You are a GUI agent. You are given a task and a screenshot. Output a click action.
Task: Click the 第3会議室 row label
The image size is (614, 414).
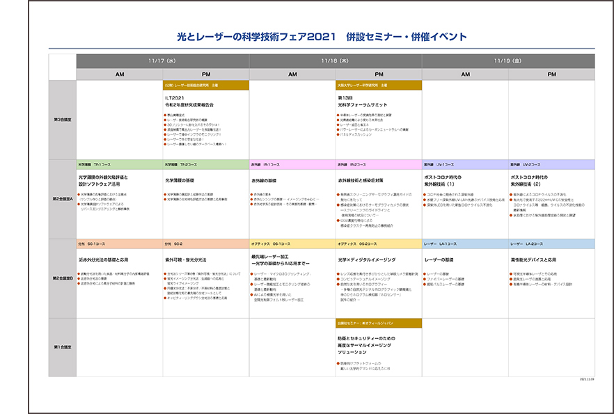pos(62,120)
